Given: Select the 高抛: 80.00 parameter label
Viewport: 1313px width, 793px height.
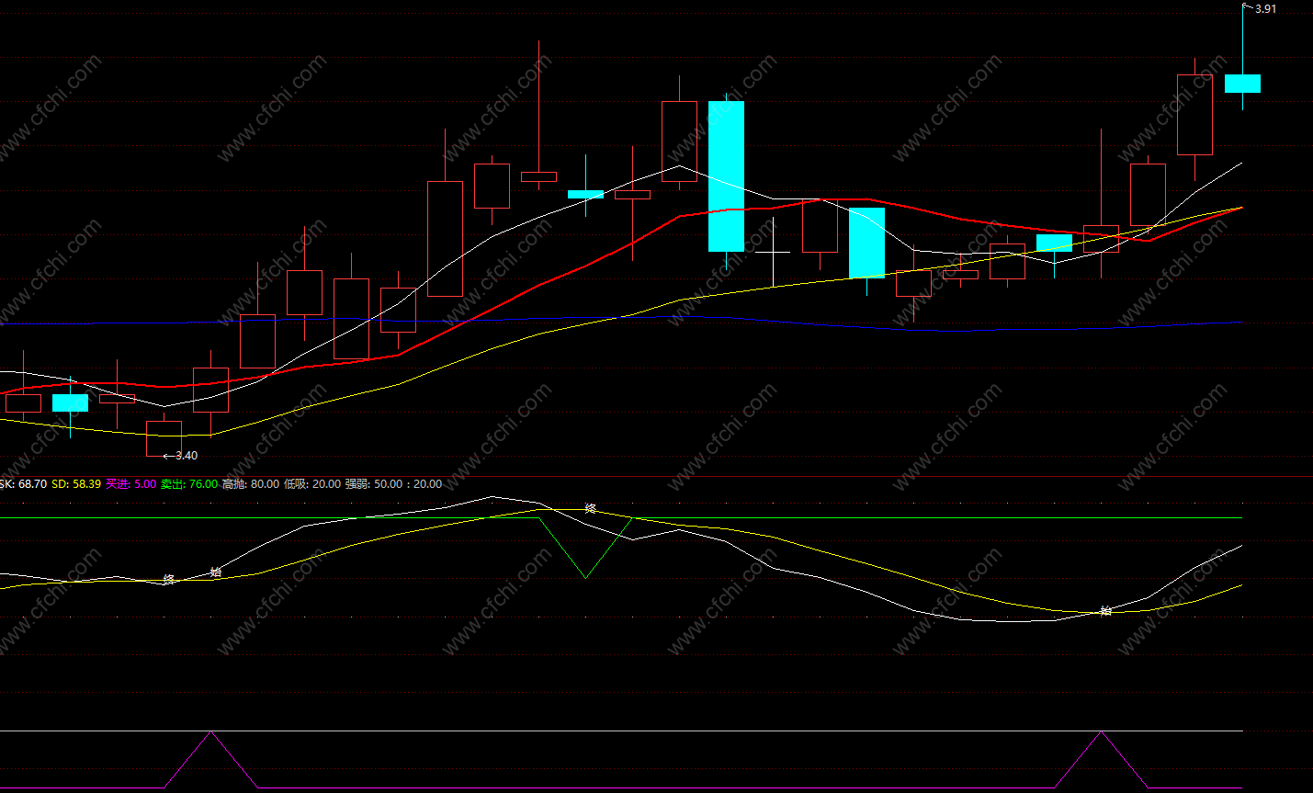Looking at the screenshot, I should tap(251, 484).
